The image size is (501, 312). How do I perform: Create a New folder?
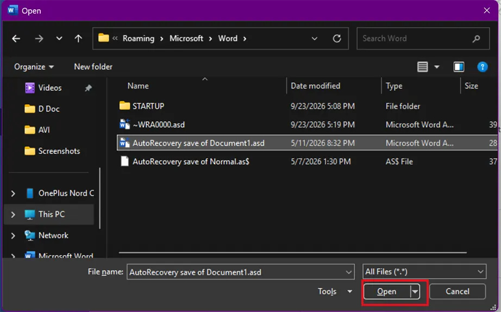click(93, 66)
